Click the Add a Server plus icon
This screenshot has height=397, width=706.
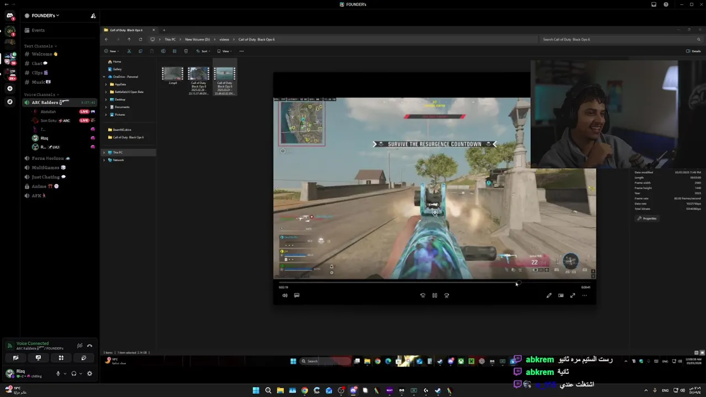click(x=9, y=88)
